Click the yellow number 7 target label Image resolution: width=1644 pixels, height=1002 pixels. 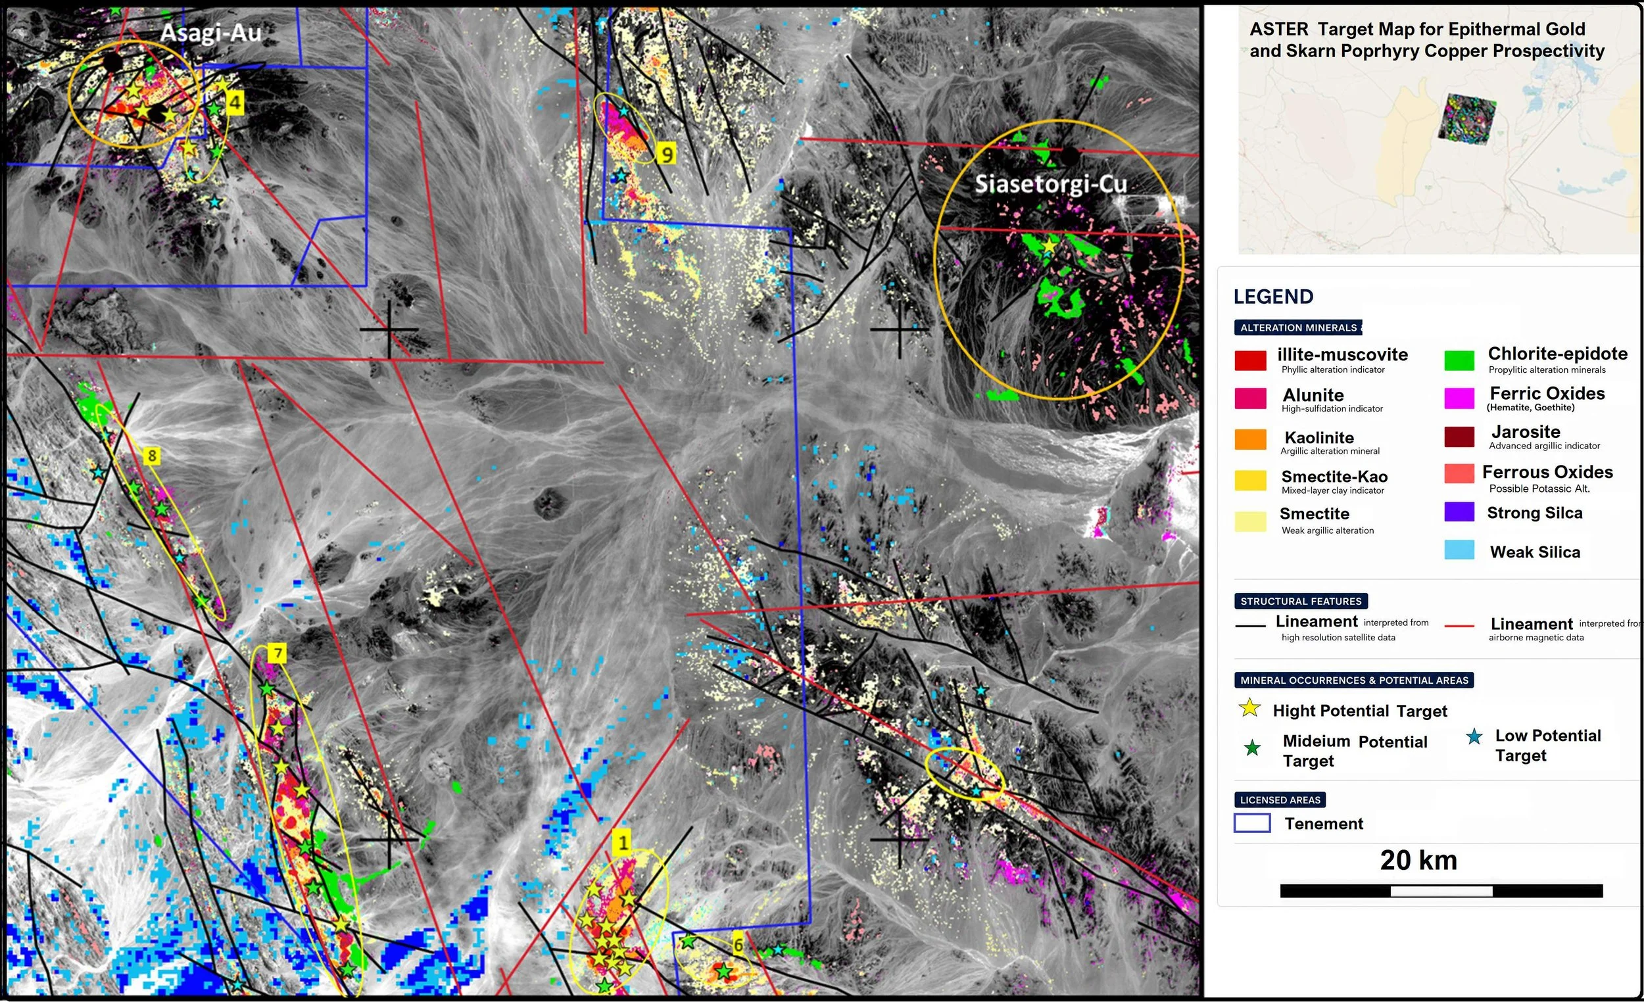click(278, 654)
